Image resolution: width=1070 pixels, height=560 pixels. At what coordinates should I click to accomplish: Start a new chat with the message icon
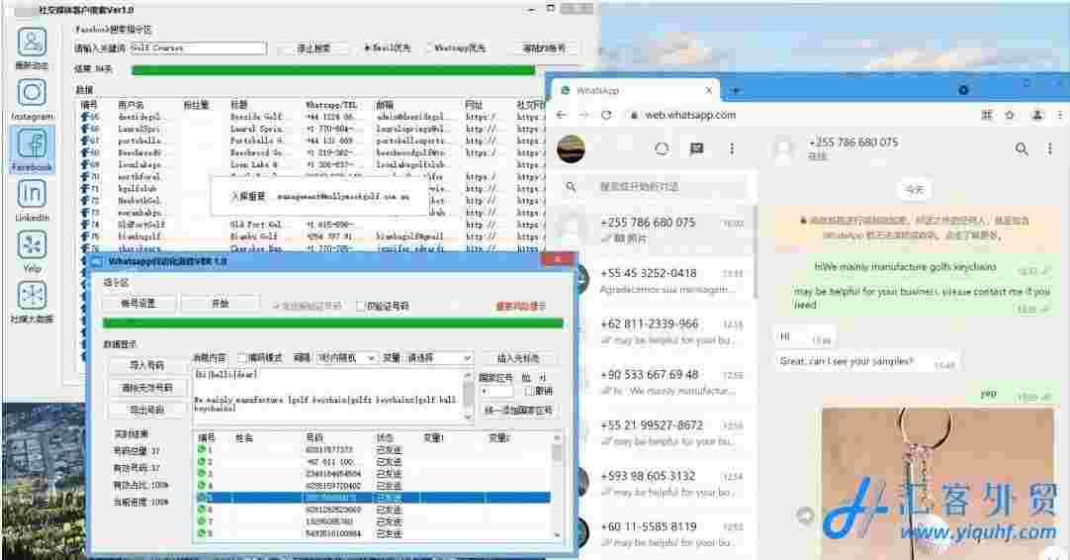tap(696, 148)
